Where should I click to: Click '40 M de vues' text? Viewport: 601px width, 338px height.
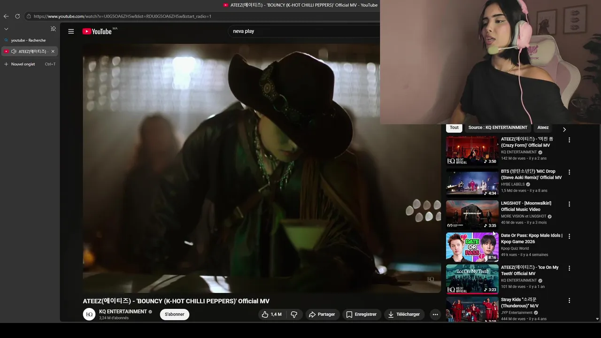(x=512, y=223)
